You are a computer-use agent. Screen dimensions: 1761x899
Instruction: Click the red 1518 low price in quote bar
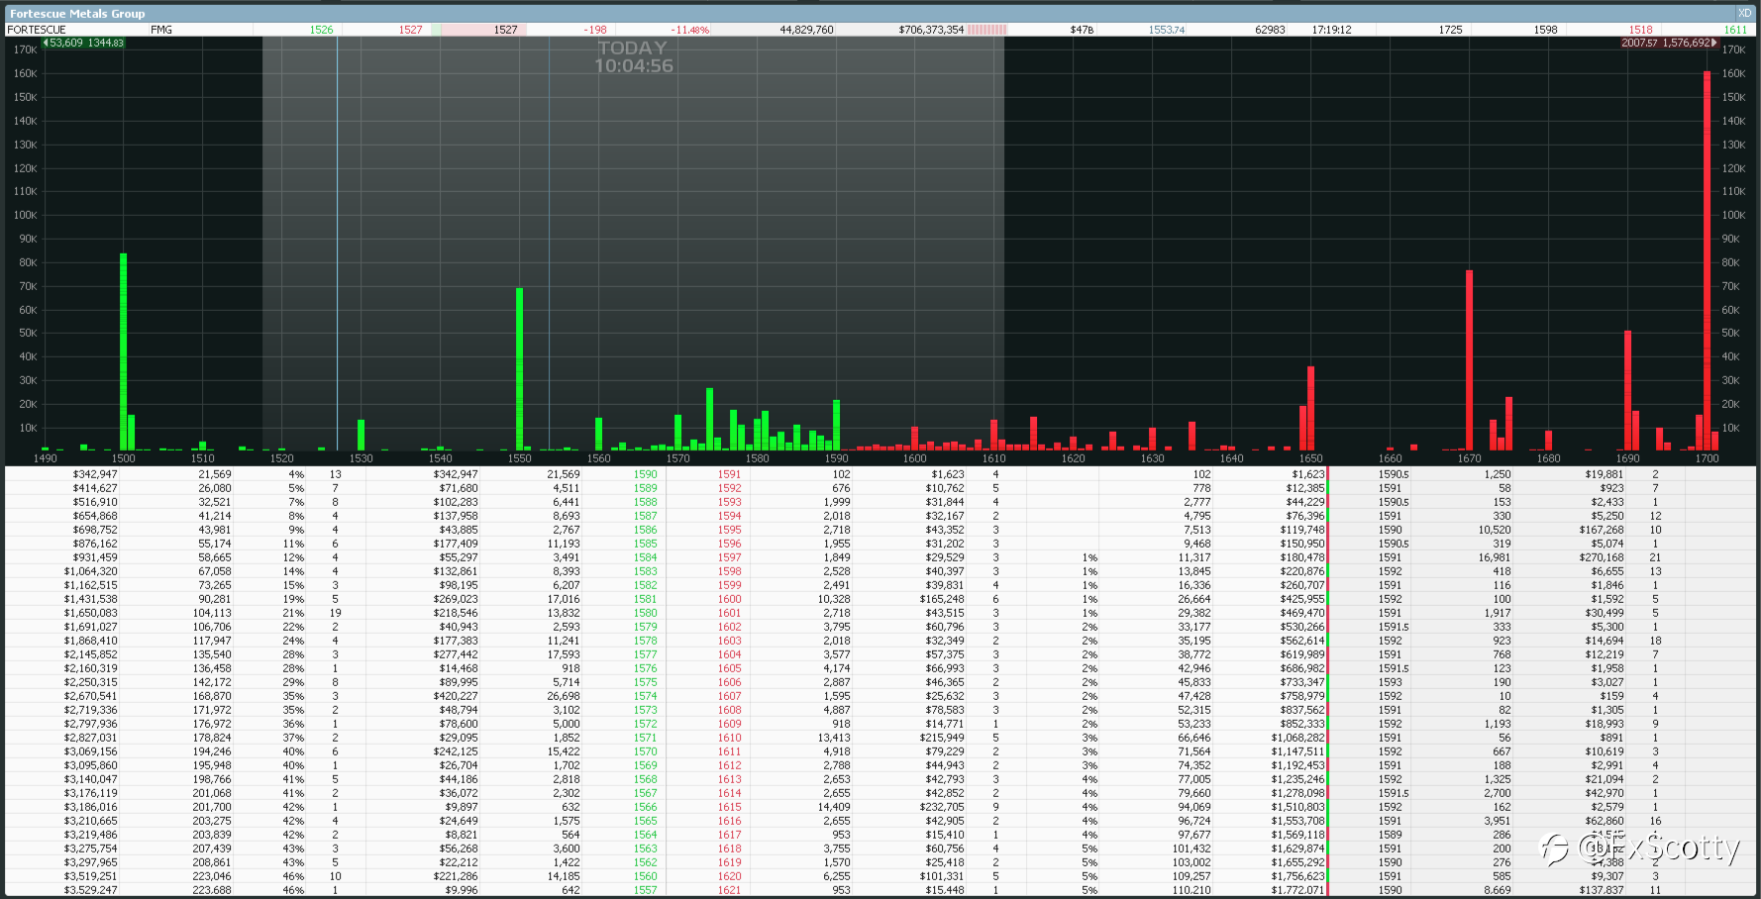[x=1640, y=30]
